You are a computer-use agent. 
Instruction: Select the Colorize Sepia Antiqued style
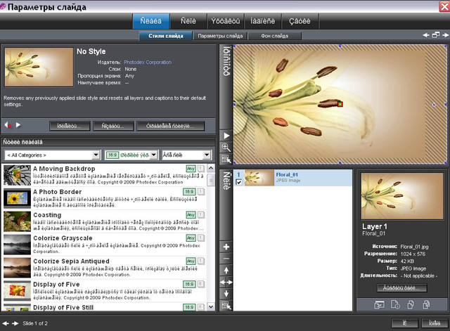click(x=105, y=268)
